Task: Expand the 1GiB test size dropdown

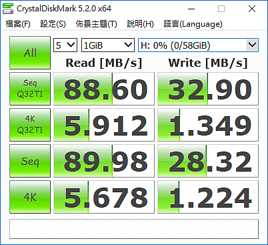Action: [x=108, y=45]
